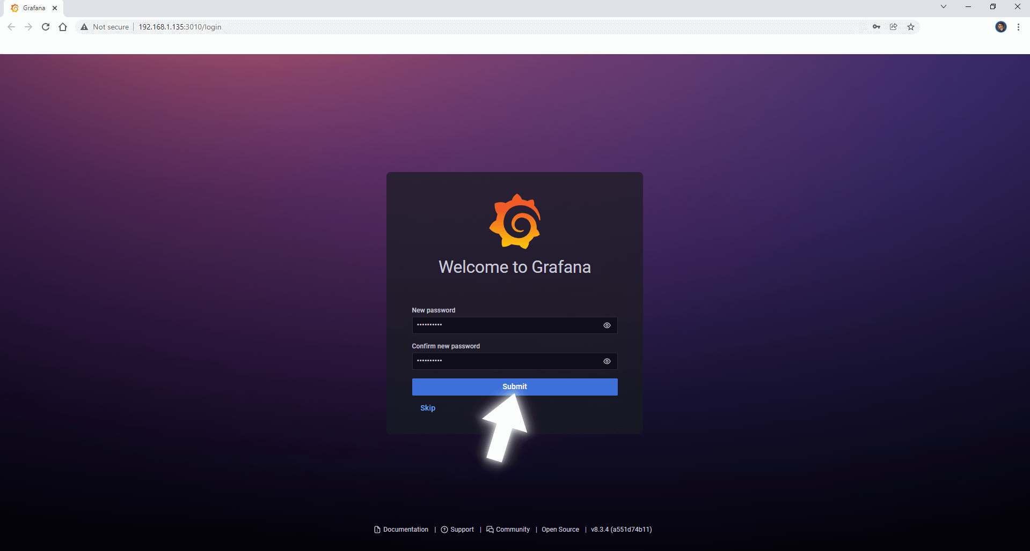Open the browser home page icon
1030x551 pixels.
coord(63,27)
